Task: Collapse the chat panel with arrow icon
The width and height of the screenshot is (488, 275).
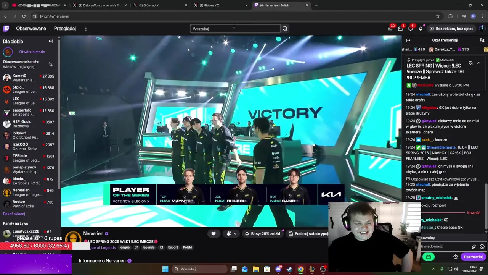Action: click(x=408, y=40)
